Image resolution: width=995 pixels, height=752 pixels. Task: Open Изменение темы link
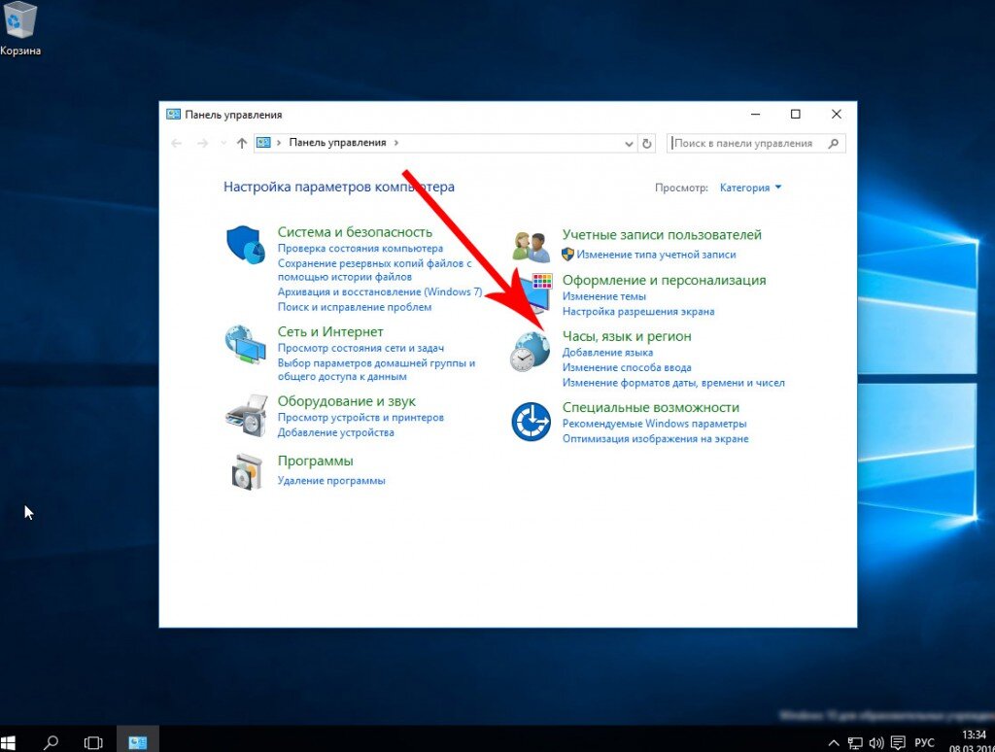pyautogui.click(x=604, y=296)
